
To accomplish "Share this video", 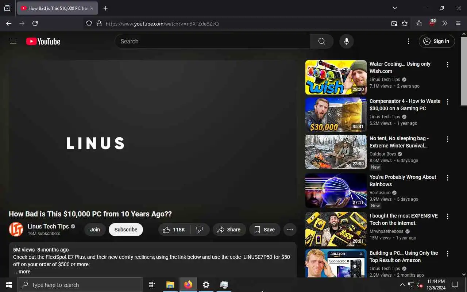I will click(x=229, y=230).
